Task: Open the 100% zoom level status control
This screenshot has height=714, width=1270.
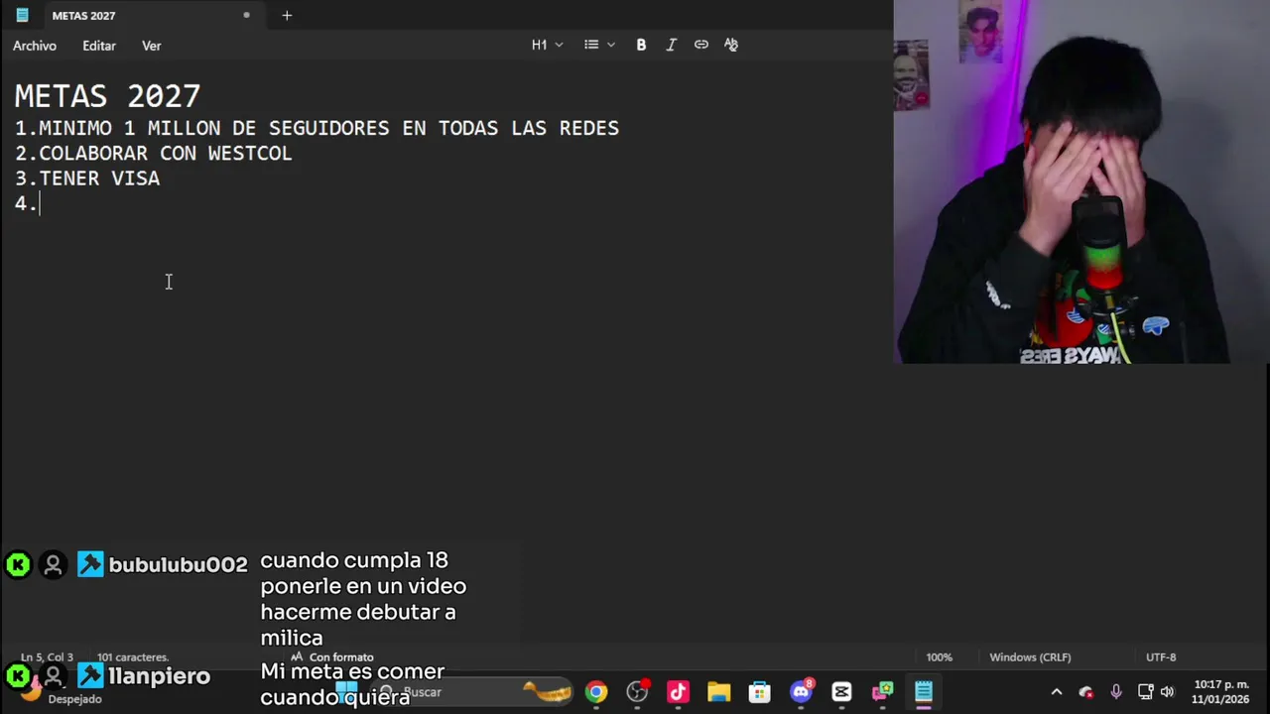Action: click(939, 657)
